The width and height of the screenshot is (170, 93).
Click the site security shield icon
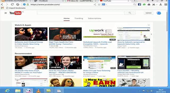click(x=24, y=4)
